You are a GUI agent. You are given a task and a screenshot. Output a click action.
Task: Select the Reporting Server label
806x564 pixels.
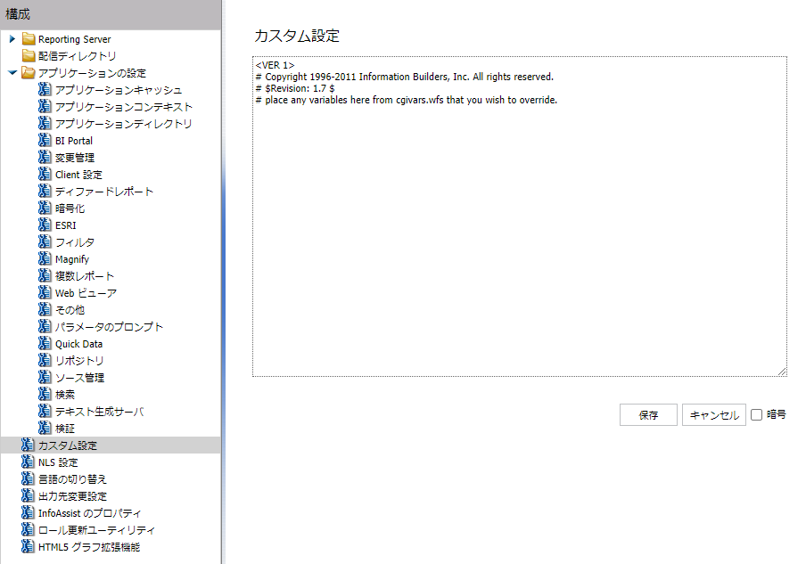[75, 39]
